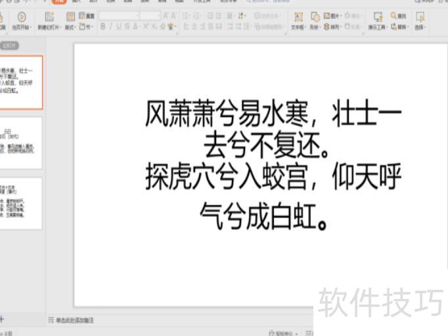Image resolution: width=448 pixels, height=336 pixels.
Task: Justify the paragraph text
Action: tap(211, 26)
